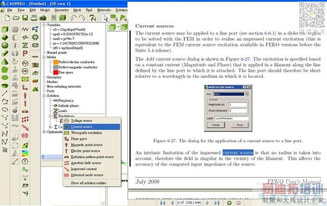Image resolution: width=327 pixels, height=206 pixels.
Task: Click the tree panel horizontal scrollbar left arrow
Action: (x=43, y=157)
